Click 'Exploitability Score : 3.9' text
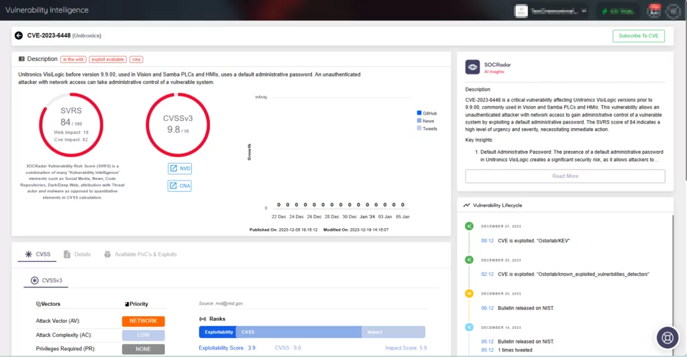This screenshot has height=357, width=687. [x=227, y=348]
